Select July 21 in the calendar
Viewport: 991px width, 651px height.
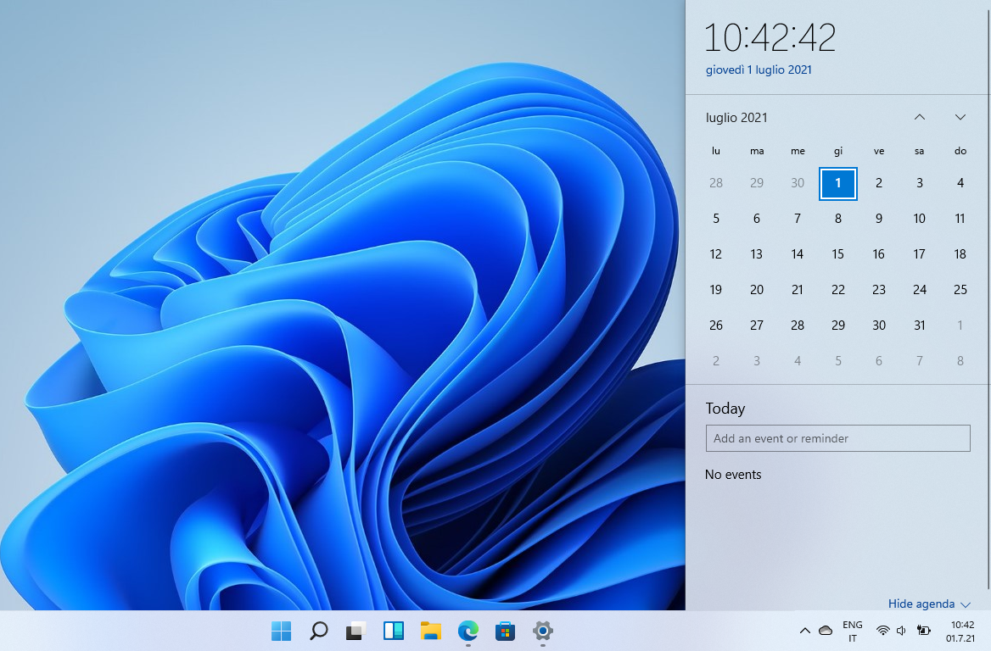tap(797, 290)
